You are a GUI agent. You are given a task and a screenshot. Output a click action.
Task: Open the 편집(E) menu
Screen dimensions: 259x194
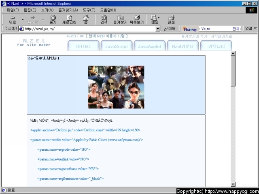click(x=30, y=10)
